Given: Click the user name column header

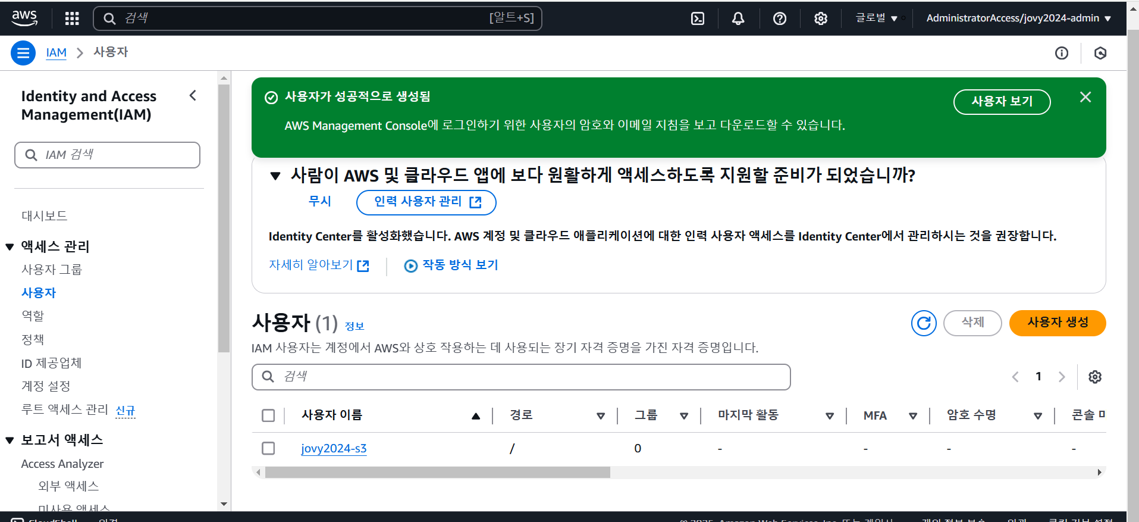Looking at the screenshot, I should pos(332,415).
